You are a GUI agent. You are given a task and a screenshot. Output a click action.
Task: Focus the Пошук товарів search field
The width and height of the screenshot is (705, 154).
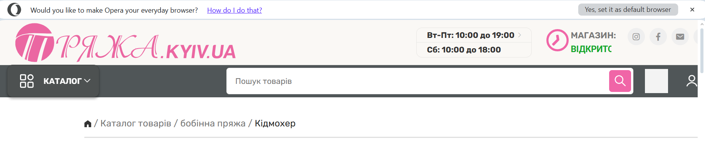point(418,81)
